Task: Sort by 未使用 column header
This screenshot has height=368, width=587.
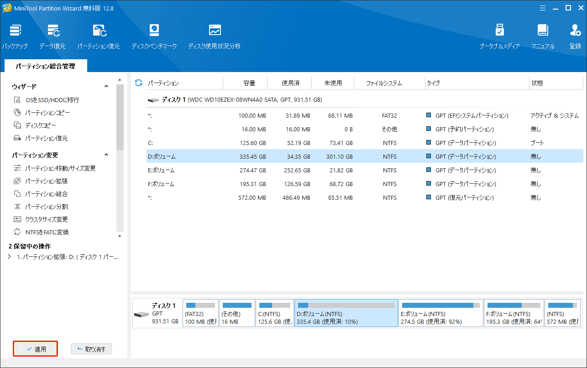Action: 333,83
